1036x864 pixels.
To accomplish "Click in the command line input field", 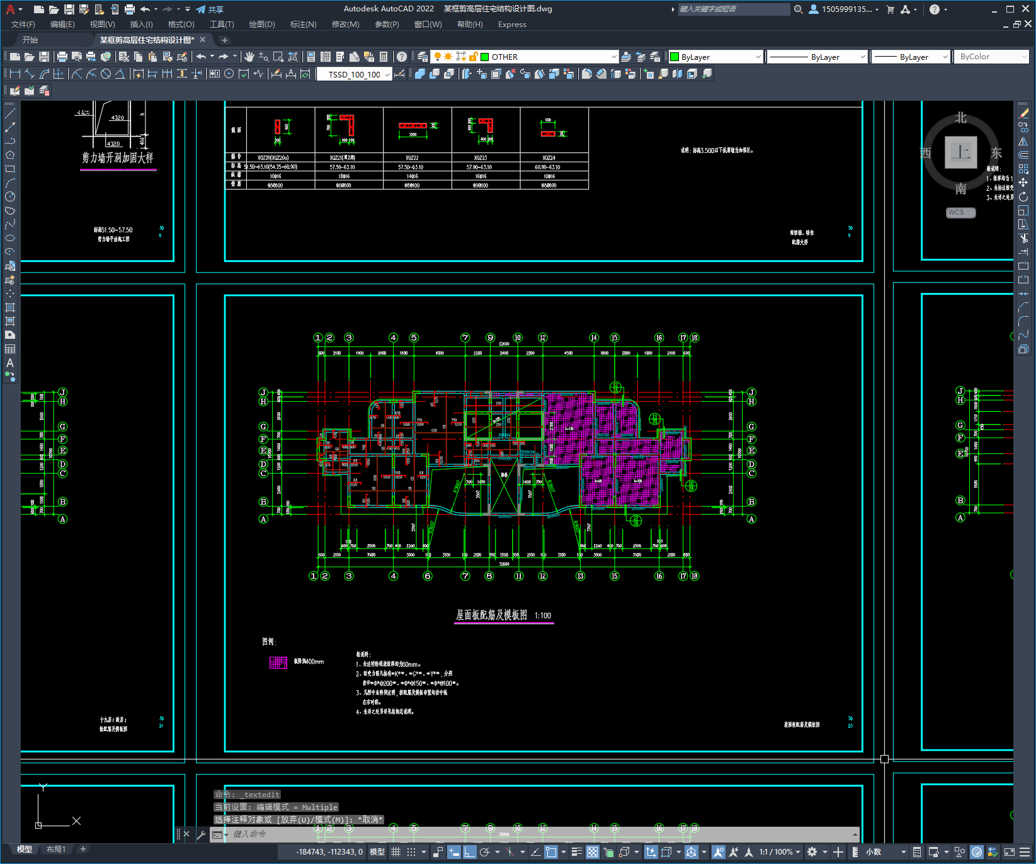I will 535,834.
